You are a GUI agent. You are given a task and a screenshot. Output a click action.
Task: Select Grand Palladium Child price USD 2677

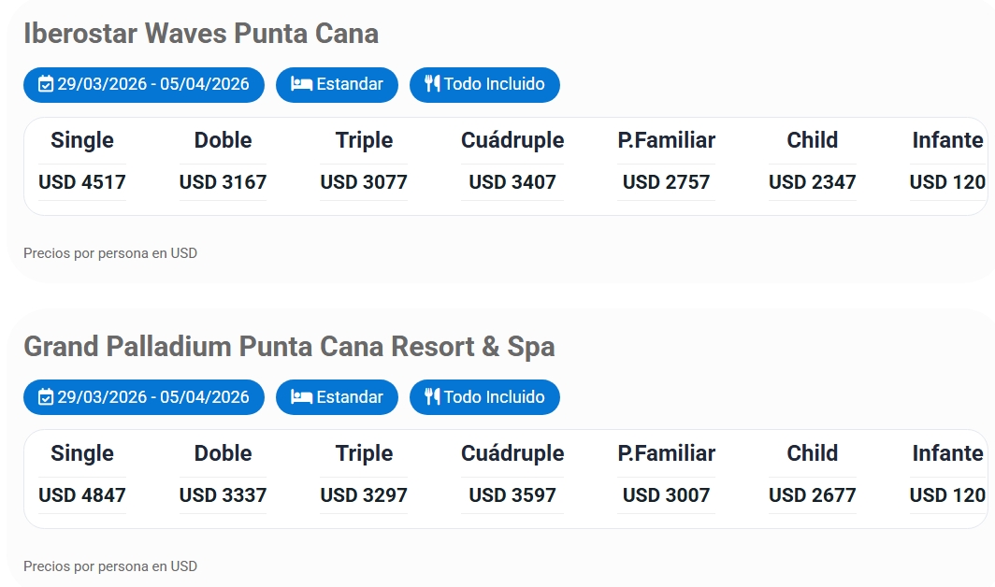click(x=812, y=495)
